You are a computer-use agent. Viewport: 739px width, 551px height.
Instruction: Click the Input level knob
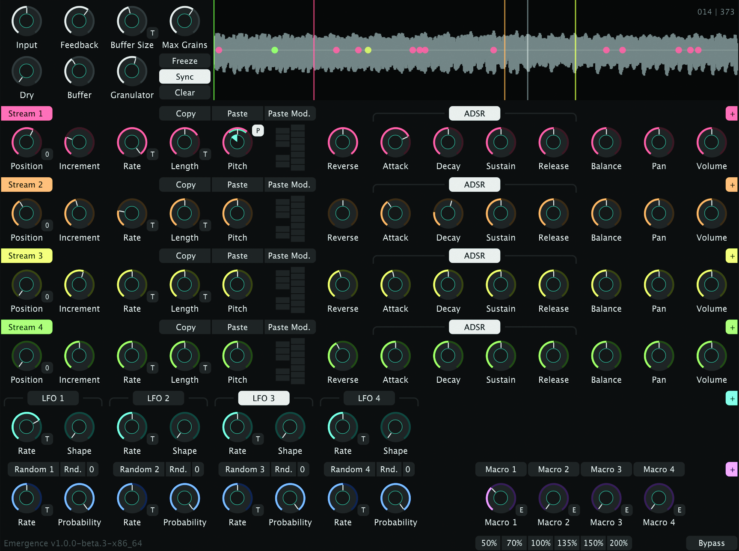pyautogui.click(x=27, y=21)
